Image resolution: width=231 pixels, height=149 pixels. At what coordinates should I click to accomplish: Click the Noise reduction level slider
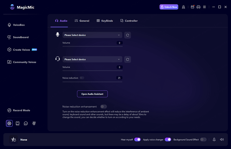[92, 82]
